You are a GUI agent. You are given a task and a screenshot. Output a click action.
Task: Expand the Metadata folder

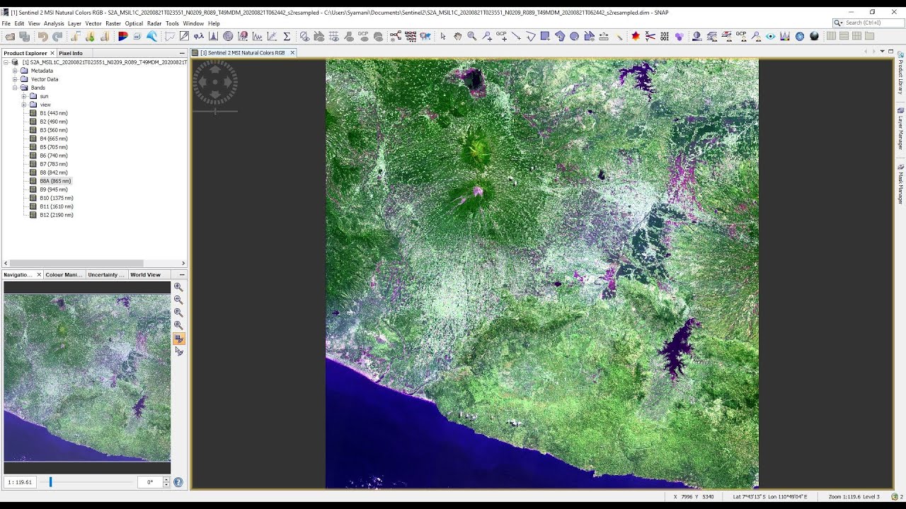[x=15, y=71]
